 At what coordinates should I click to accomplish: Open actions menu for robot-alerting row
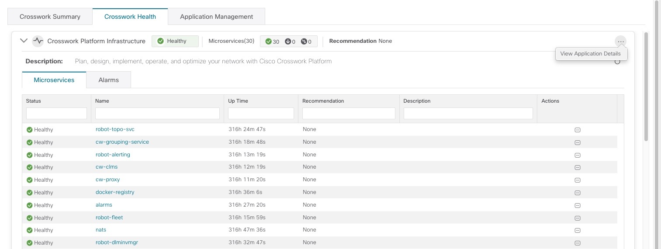pos(577,155)
